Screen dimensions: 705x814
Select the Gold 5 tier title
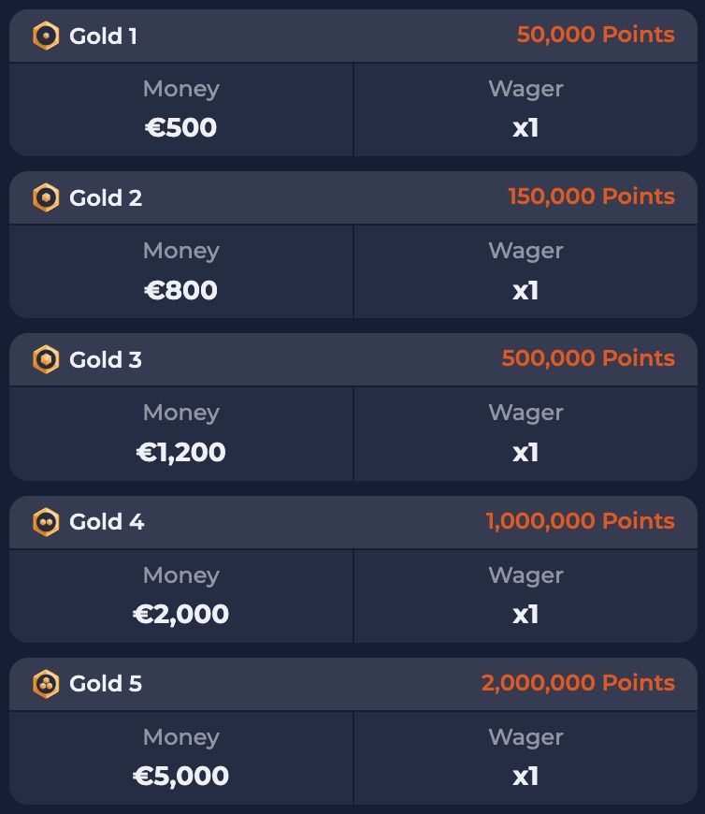click(106, 684)
